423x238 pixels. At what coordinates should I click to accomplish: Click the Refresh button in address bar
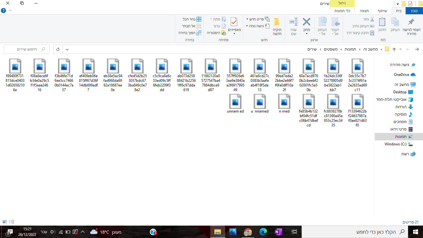(x=58, y=49)
